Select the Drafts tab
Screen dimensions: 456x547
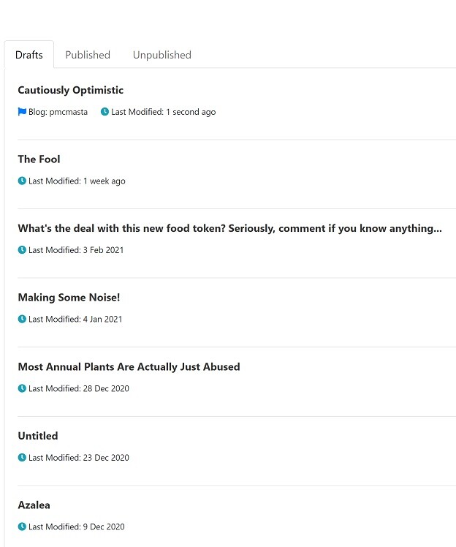(29, 55)
